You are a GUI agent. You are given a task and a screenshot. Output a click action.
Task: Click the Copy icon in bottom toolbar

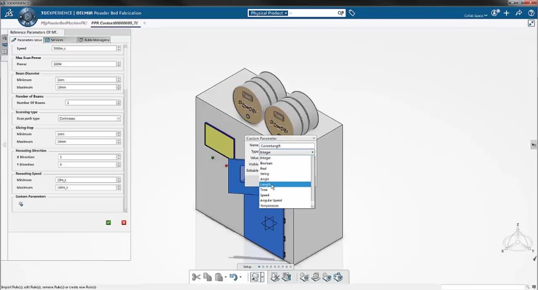click(x=207, y=277)
